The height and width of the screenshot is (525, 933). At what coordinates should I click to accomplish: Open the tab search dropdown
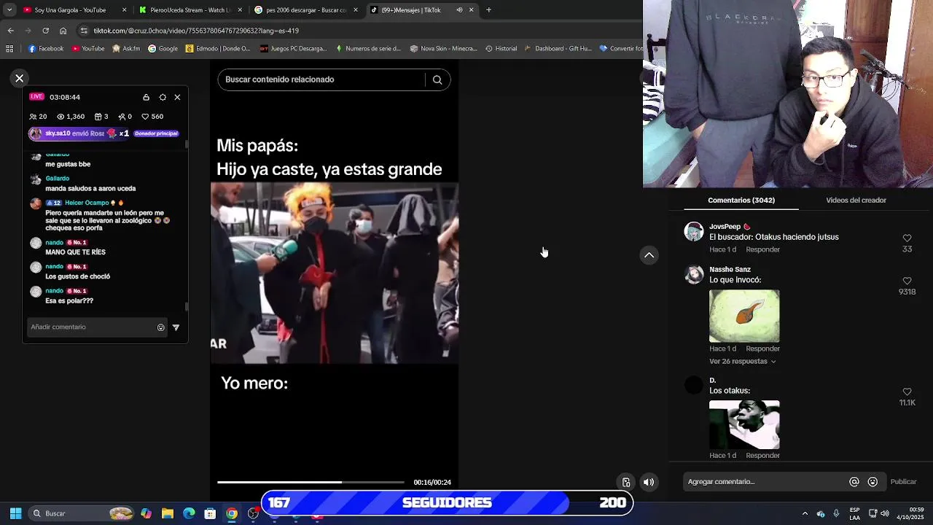tap(9, 10)
